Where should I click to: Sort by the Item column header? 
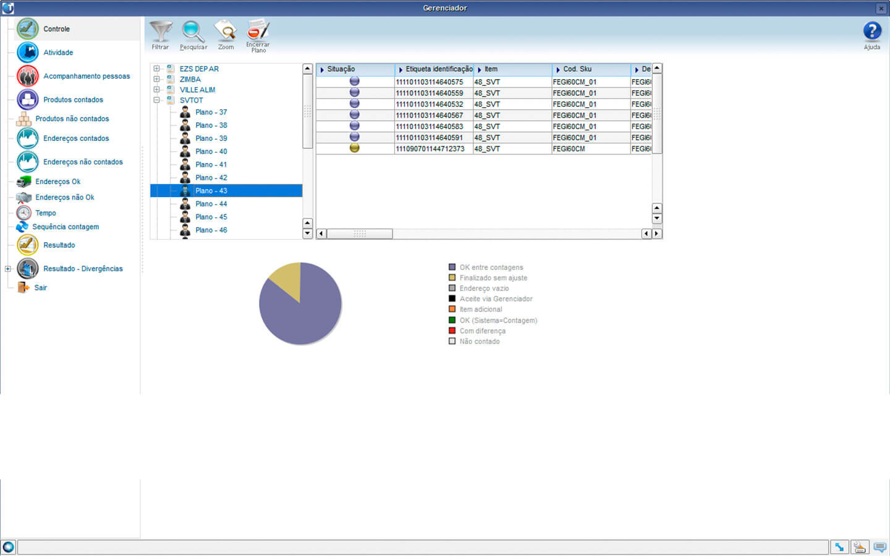coord(512,69)
